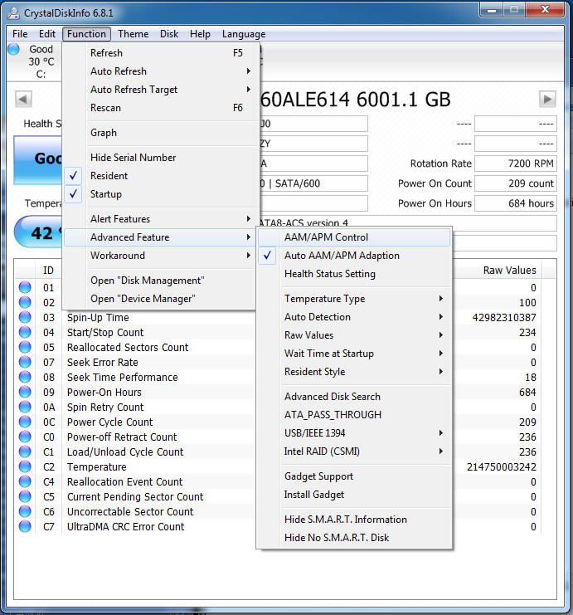Click status orb for Temperature attribute C2
This screenshot has height=615, width=573.
pyautogui.click(x=25, y=466)
